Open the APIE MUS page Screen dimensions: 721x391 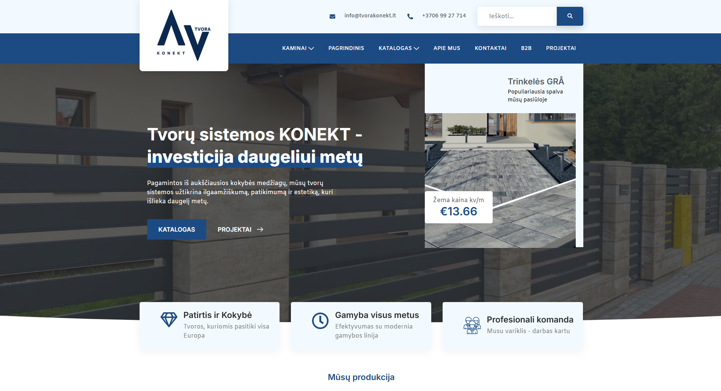click(x=446, y=48)
